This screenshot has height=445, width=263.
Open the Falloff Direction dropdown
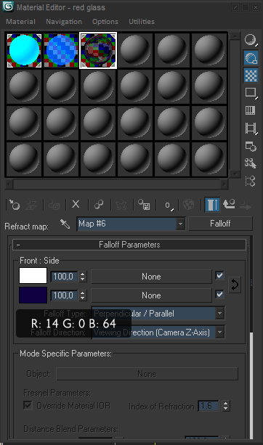click(x=219, y=332)
